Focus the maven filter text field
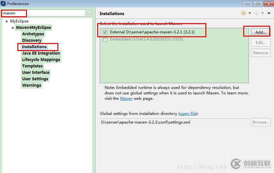This screenshot has width=274, height=173. click(x=43, y=13)
